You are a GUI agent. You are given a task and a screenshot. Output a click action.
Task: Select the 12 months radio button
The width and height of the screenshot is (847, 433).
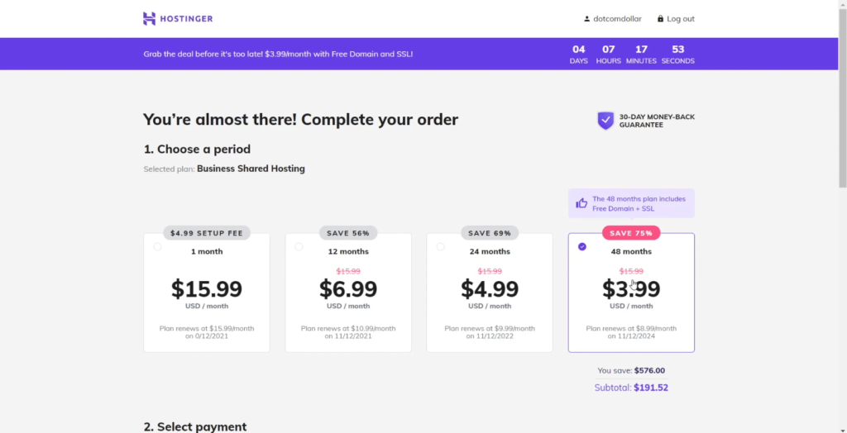pyautogui.click(x=299, y=247)
